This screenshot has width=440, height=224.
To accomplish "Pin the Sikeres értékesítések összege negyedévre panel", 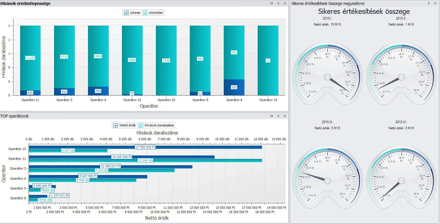I will pyautogui.click(x=428, y=3).
